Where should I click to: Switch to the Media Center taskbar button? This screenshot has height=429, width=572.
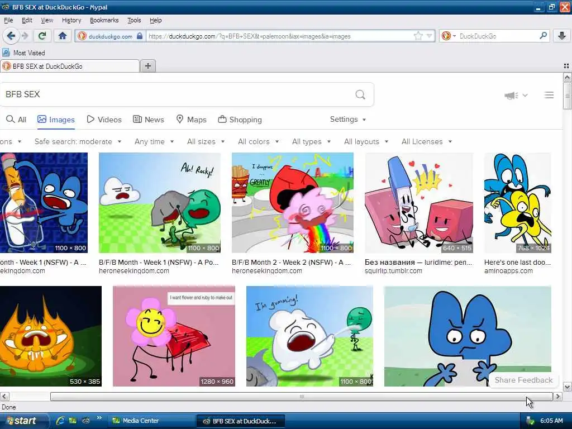(151, 421)
